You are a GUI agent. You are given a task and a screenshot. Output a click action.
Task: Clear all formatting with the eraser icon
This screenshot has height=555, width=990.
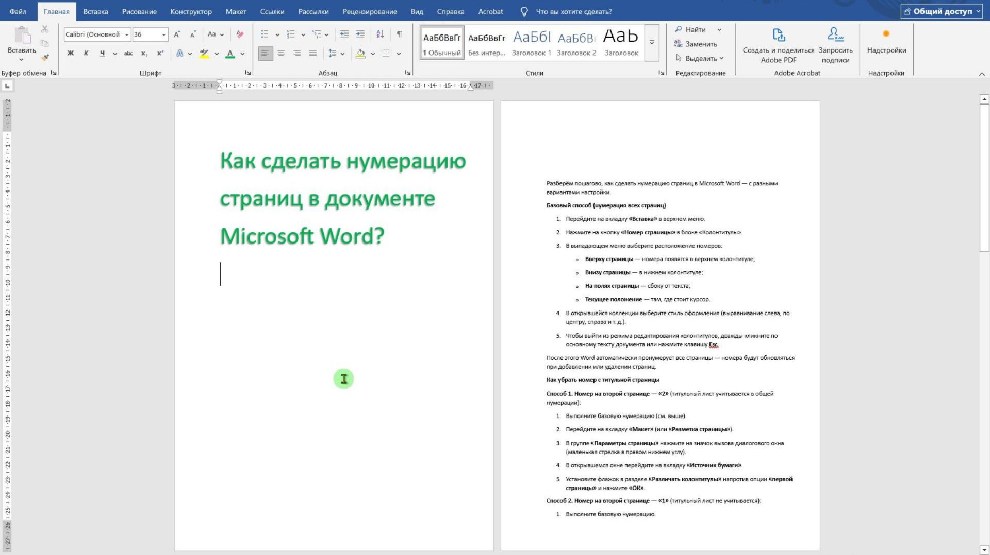(x=240, y=34)
